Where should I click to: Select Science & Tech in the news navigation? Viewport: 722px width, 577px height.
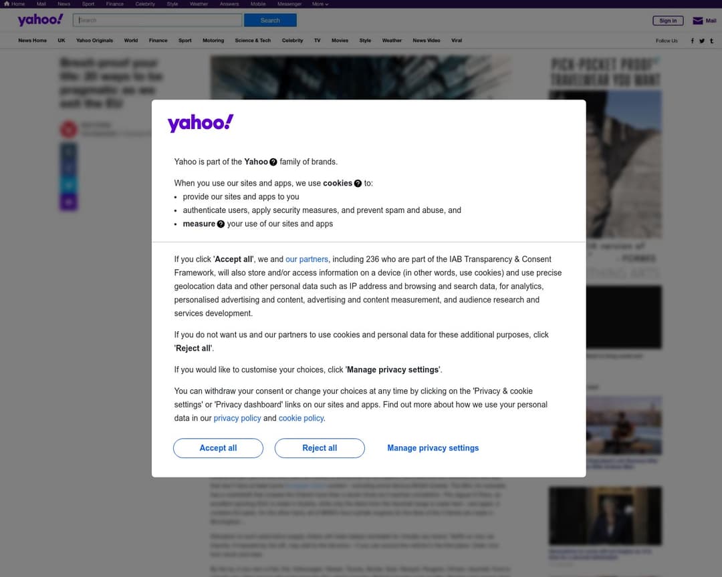coord(253,41)
